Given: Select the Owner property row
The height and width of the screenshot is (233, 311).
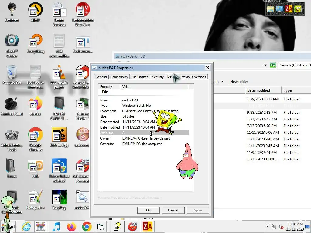Looking at the screenshot, I should [144, 138].
